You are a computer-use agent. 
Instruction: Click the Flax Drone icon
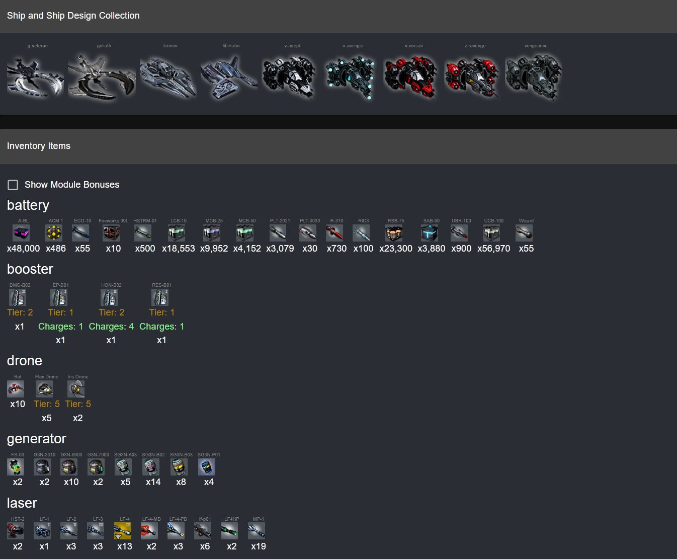(x=44, y=389)
